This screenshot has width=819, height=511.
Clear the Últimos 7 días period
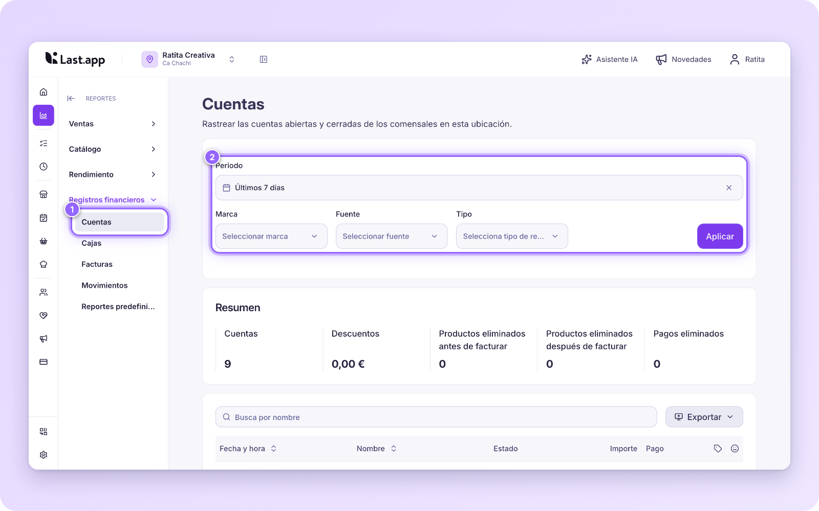729,188
